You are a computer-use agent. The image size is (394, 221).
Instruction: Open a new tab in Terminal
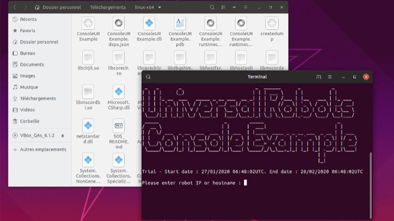[x=318, y=77]
